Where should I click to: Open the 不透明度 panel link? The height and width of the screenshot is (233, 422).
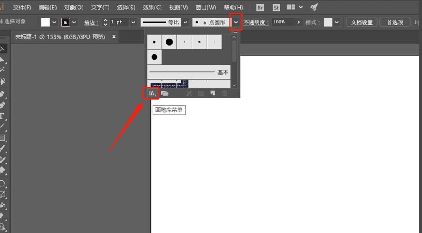pos(256,22)
